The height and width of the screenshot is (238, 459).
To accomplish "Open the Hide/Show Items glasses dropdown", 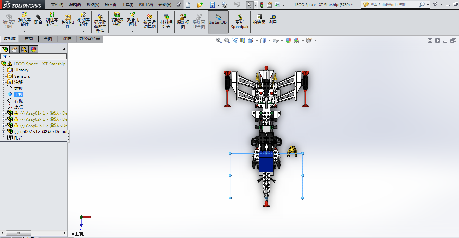I will coord(282,41).
